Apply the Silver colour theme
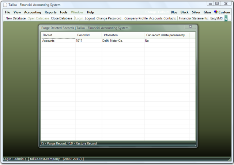This screenshot has width=234, height=165. [x=196, y=12]
